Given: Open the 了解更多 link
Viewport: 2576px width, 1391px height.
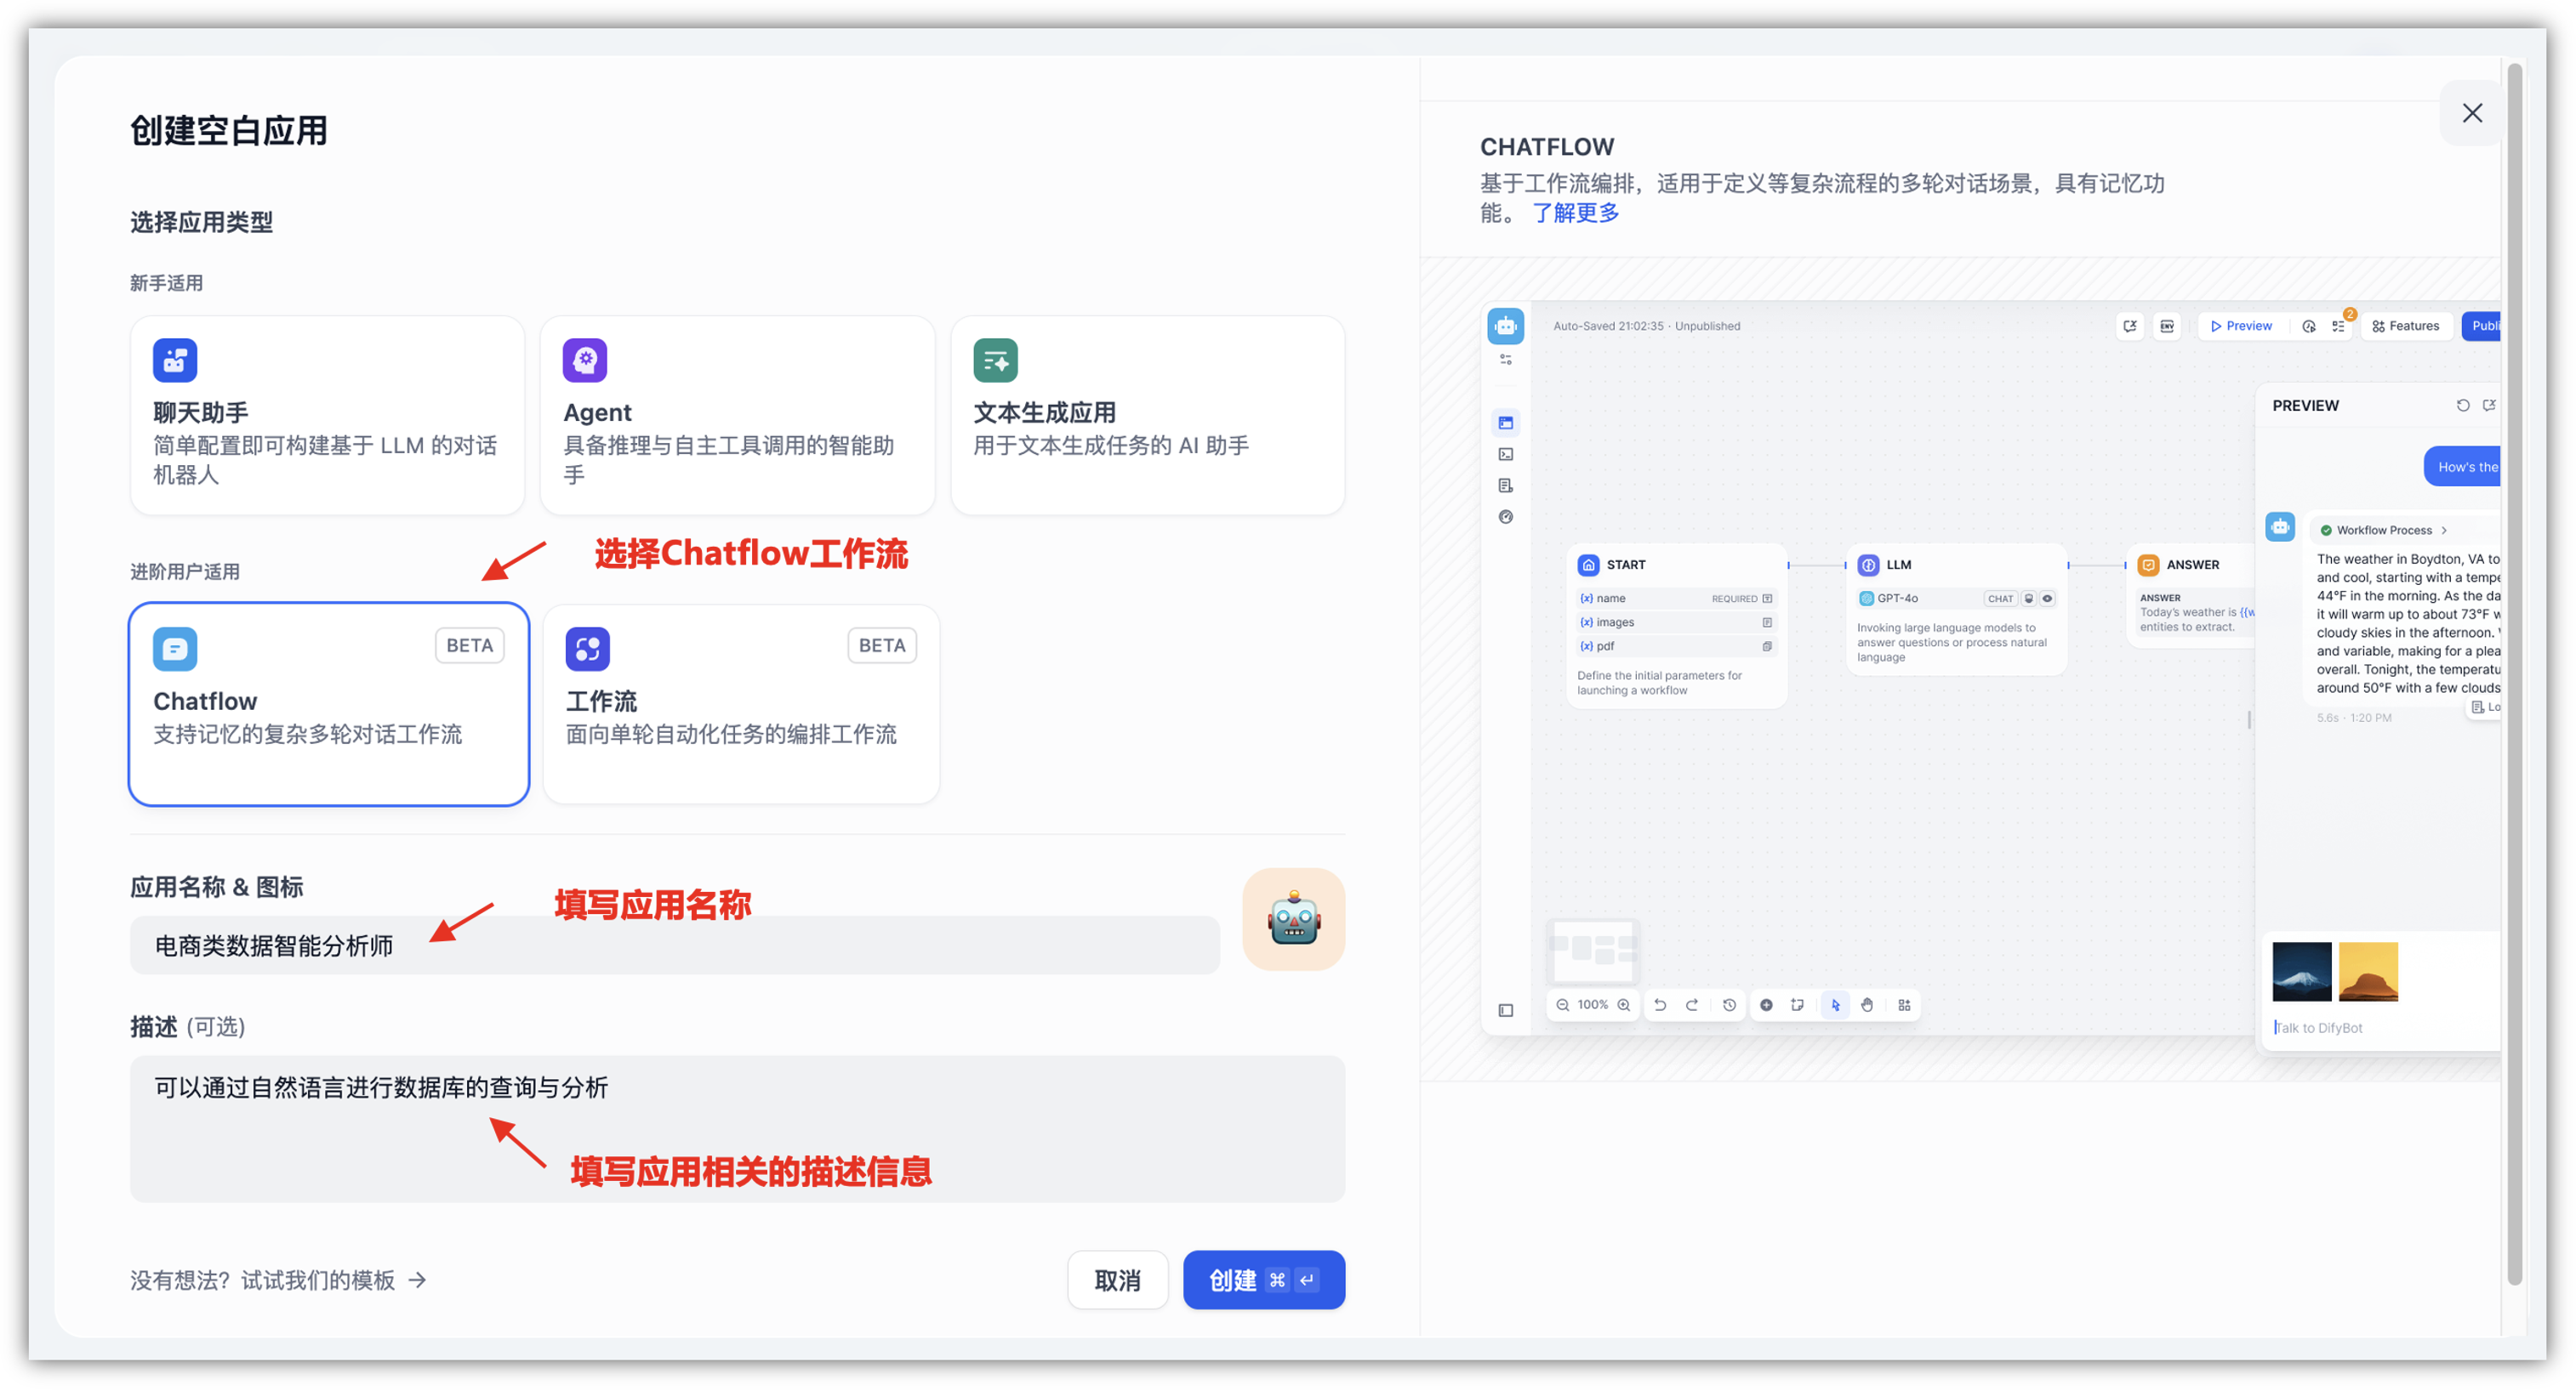Looking at the screenshot, I should (1575, 213).
